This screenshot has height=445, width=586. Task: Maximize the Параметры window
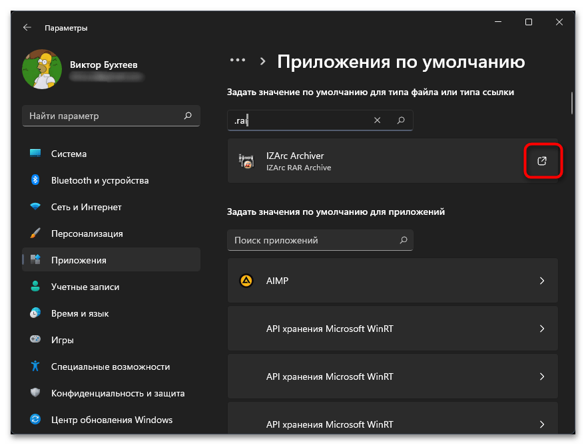tap(529, 22)
